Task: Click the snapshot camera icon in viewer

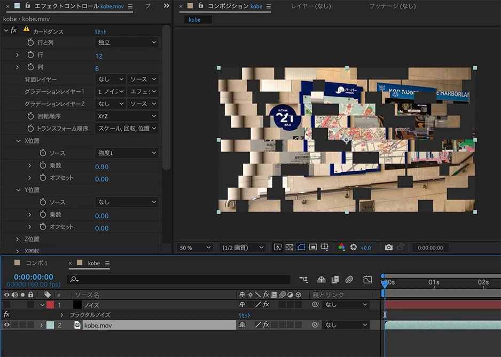Action: [388, 248]
